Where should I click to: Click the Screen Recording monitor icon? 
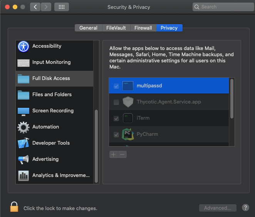coord(23,112)
